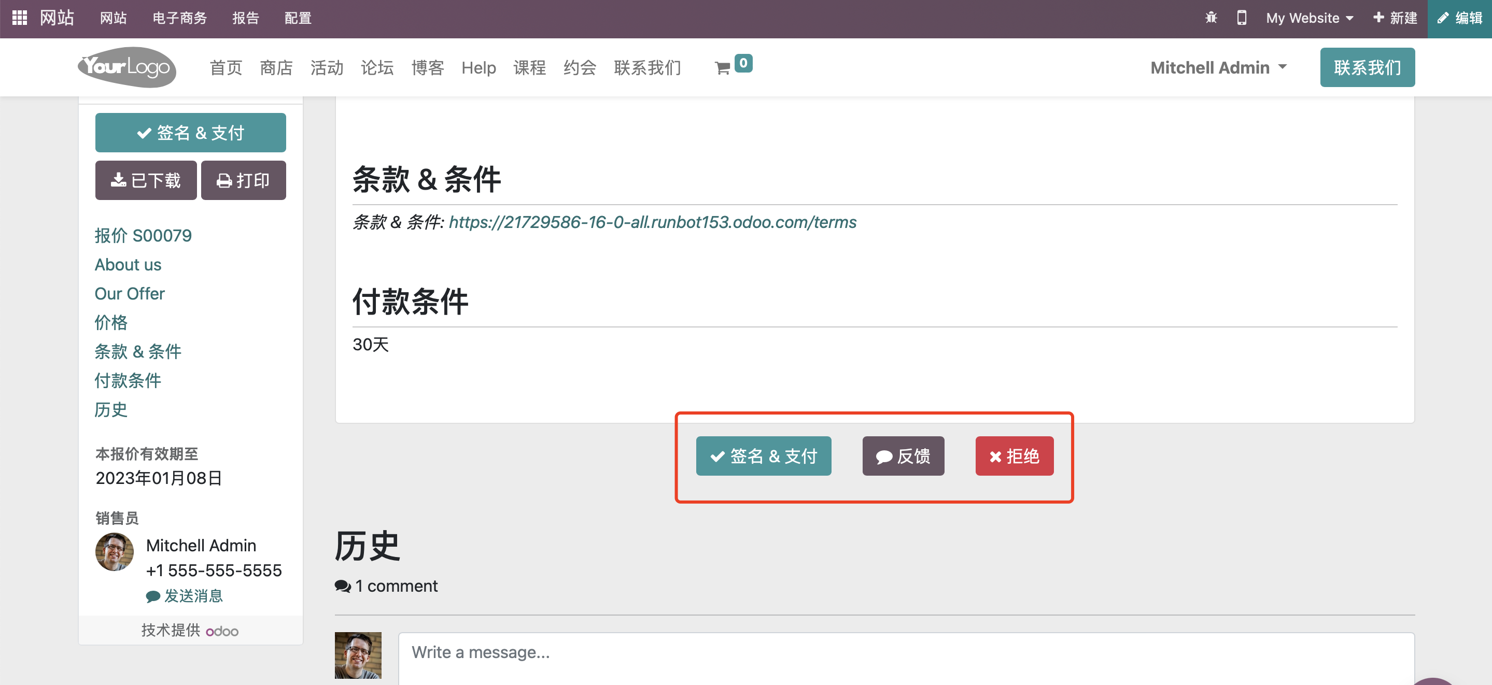Screen dimensions: 1492x685
Task: Click the +1 555-555-5555 phone number
Action: (x=214, y=570)
